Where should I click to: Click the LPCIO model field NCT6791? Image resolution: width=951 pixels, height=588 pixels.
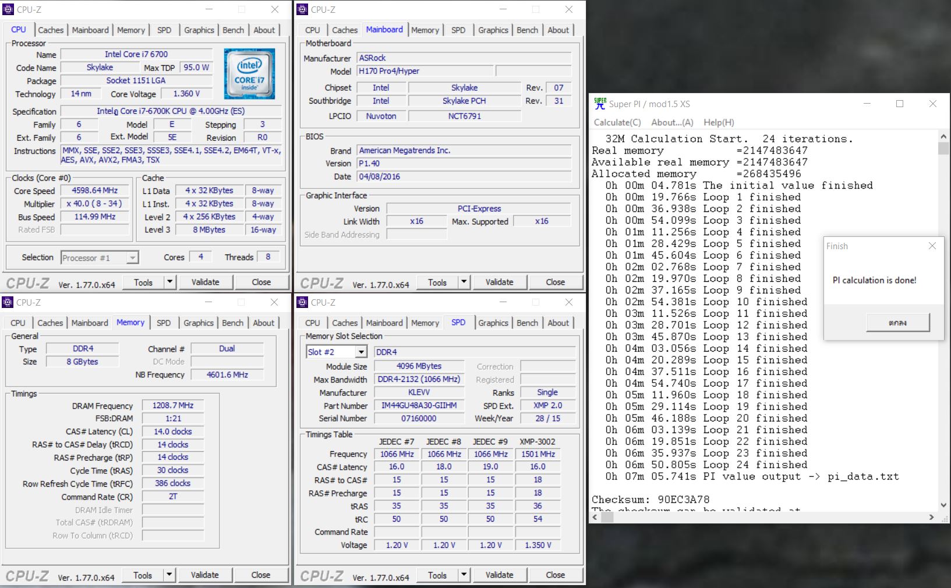click(x=464, y=116)
